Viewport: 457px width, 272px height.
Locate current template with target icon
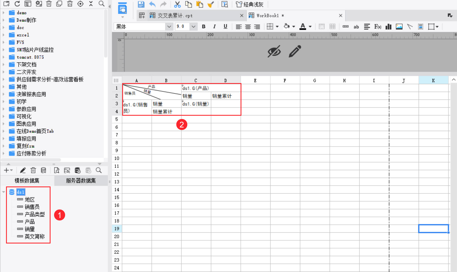tap(80, 4)
